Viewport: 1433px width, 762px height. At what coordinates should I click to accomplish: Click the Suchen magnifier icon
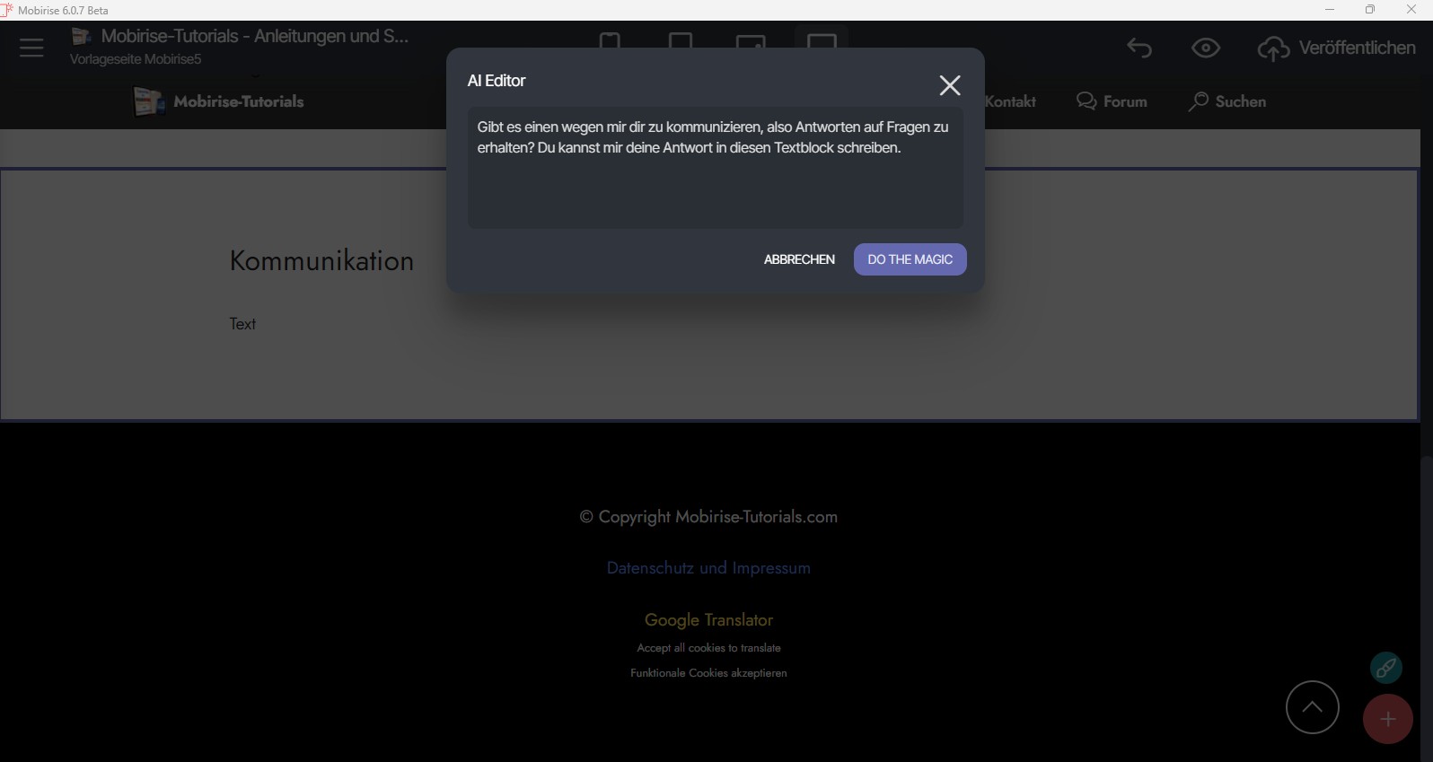[x=1198, y=101]
